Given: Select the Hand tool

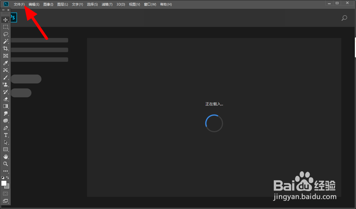Looking at the screenshot, I should click(x=5, y=157).
